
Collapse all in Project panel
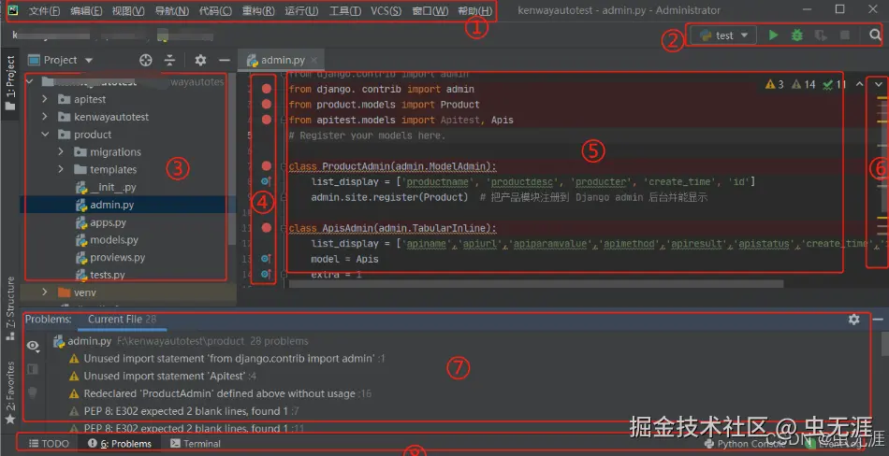pyautogui.click(x=169, y=60)
